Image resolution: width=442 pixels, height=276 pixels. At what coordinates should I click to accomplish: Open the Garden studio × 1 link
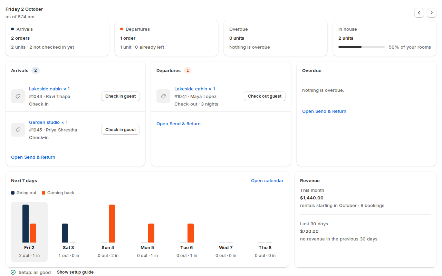48,122
